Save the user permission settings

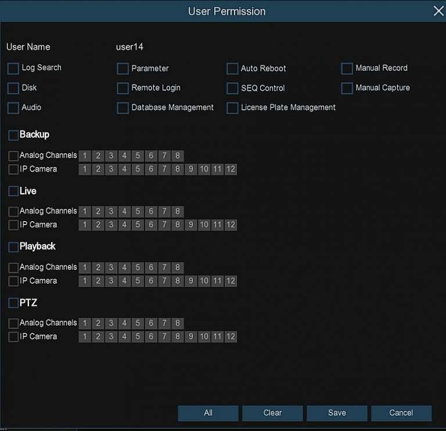[x=337, y=413]
